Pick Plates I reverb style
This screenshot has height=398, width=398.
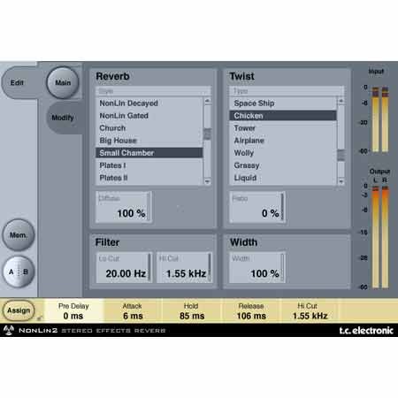coord(149,165)
